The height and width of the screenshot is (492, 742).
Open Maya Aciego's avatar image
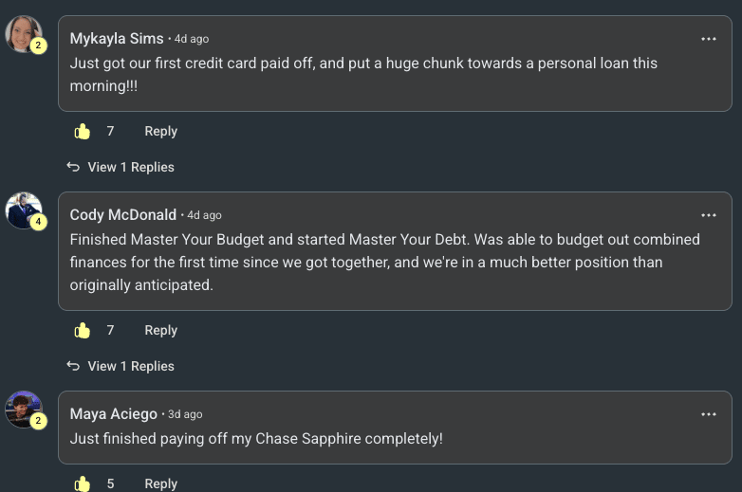tap(23, 409)
